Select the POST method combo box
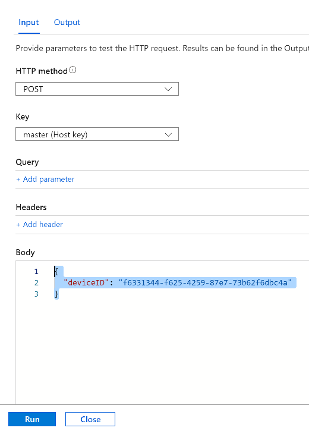The height and width of the screenshot is (434, 309). coord(97,89)
